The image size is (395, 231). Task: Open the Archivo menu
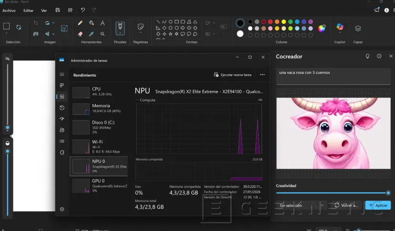pos(9,10)
